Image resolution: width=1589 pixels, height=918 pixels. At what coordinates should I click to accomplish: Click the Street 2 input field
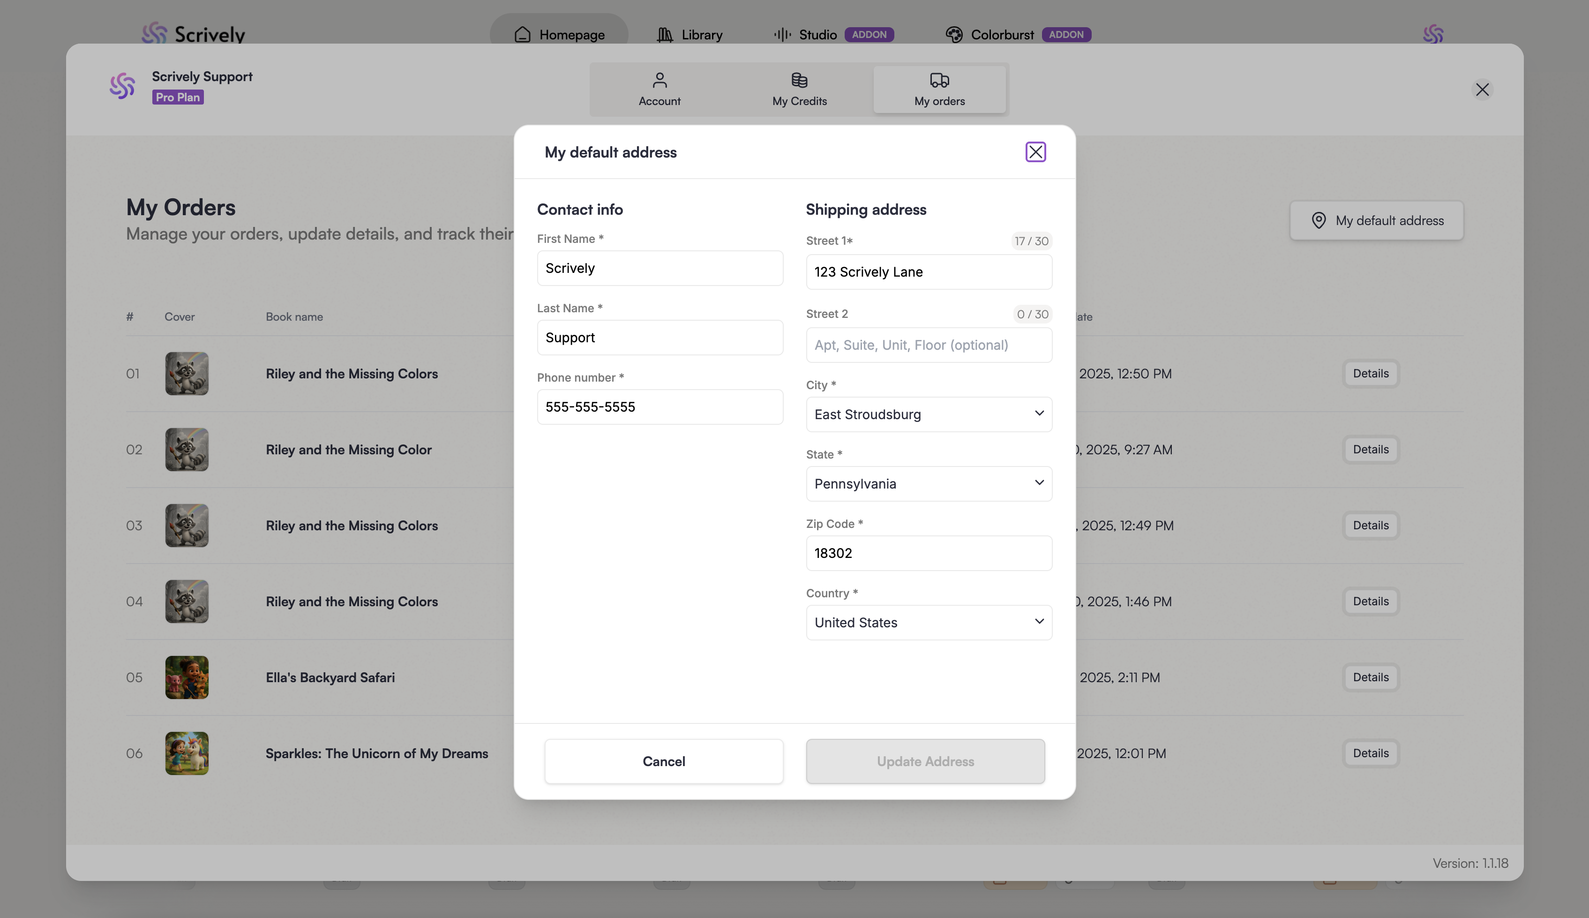pos(929,345)
